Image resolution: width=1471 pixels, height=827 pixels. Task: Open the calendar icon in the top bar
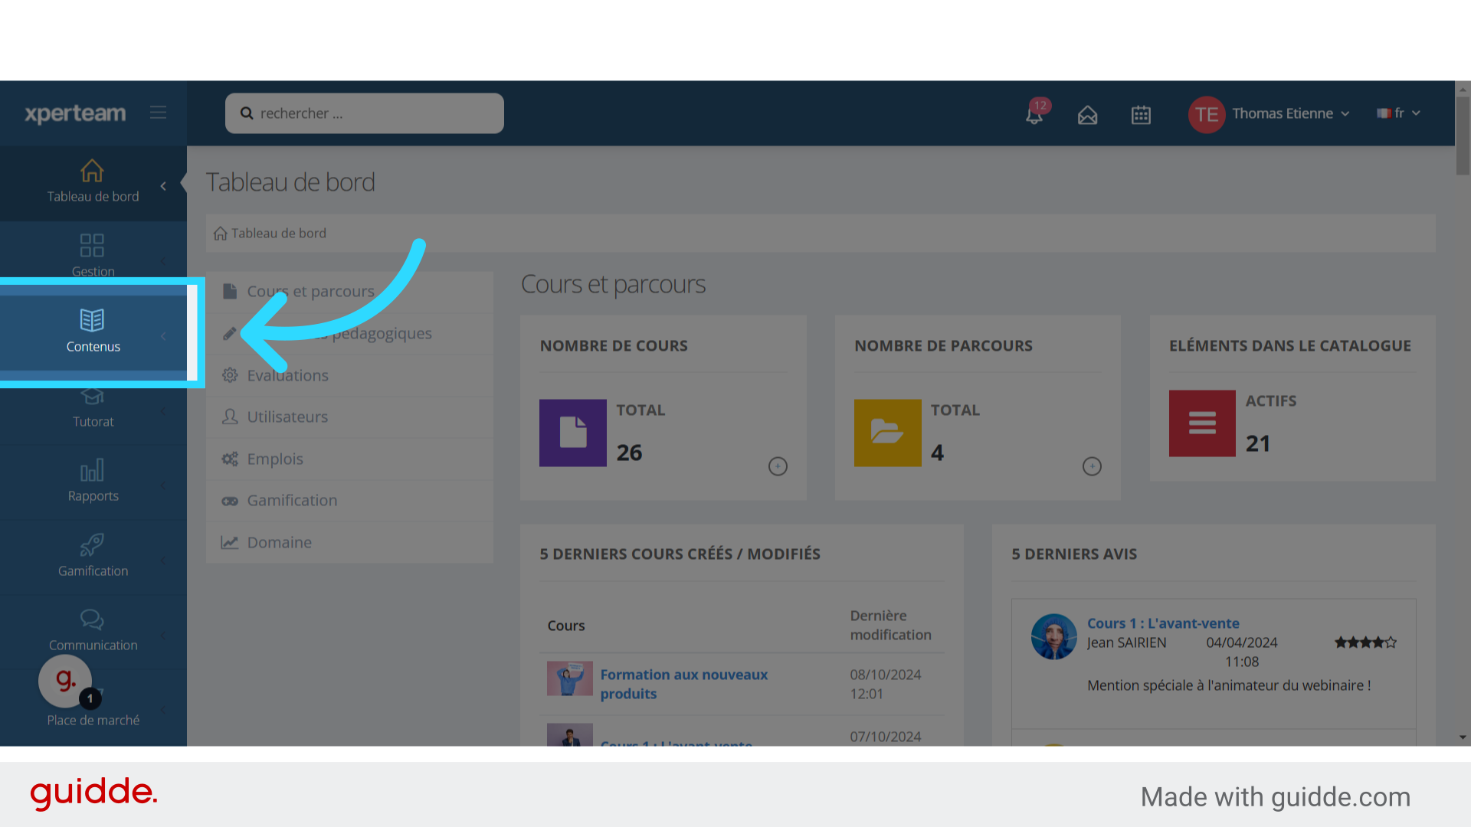click(x=1141, y=114)
